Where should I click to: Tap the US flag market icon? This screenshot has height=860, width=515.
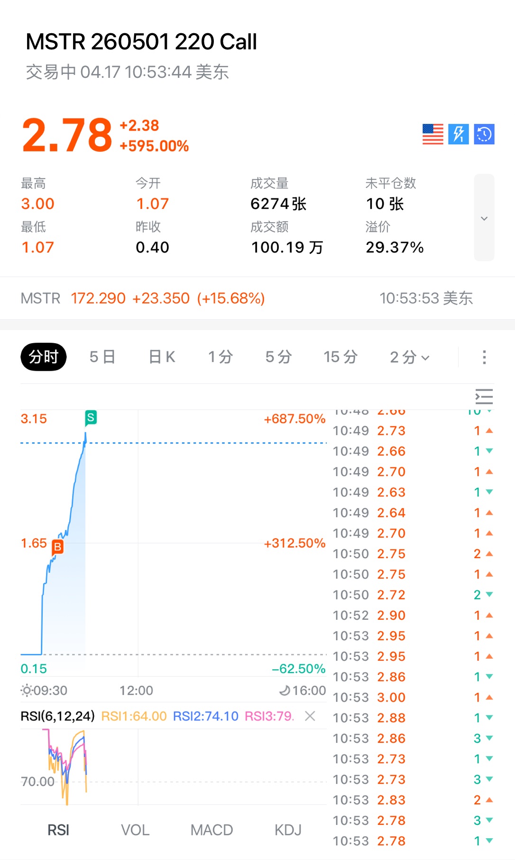click(x=432, y=134)
